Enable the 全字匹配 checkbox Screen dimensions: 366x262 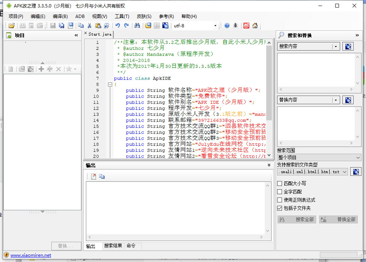tap(280, 192)
